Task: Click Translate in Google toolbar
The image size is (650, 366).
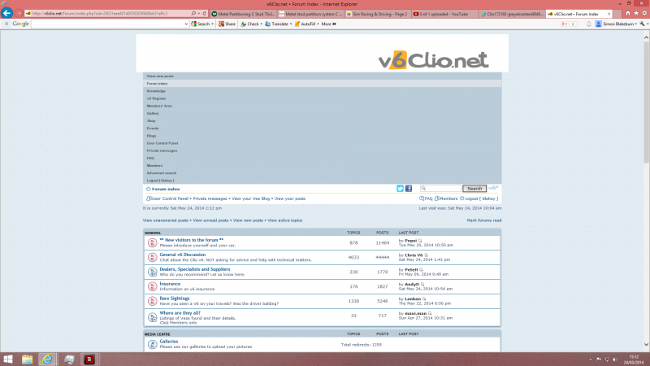Action: point(278,24)
